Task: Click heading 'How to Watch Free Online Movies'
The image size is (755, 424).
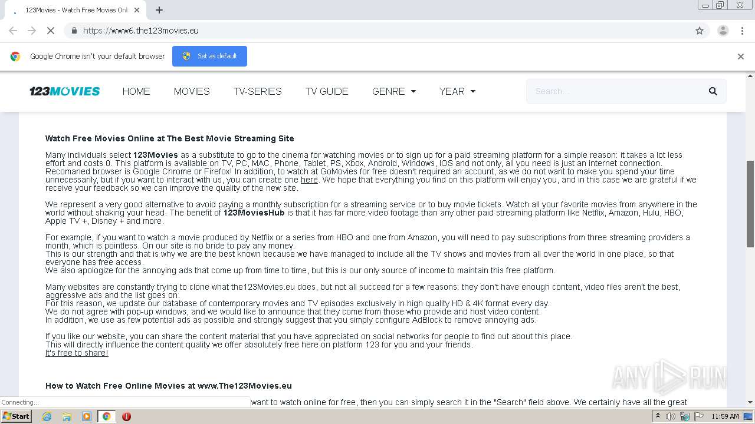Action: click(x=169, y=386)
